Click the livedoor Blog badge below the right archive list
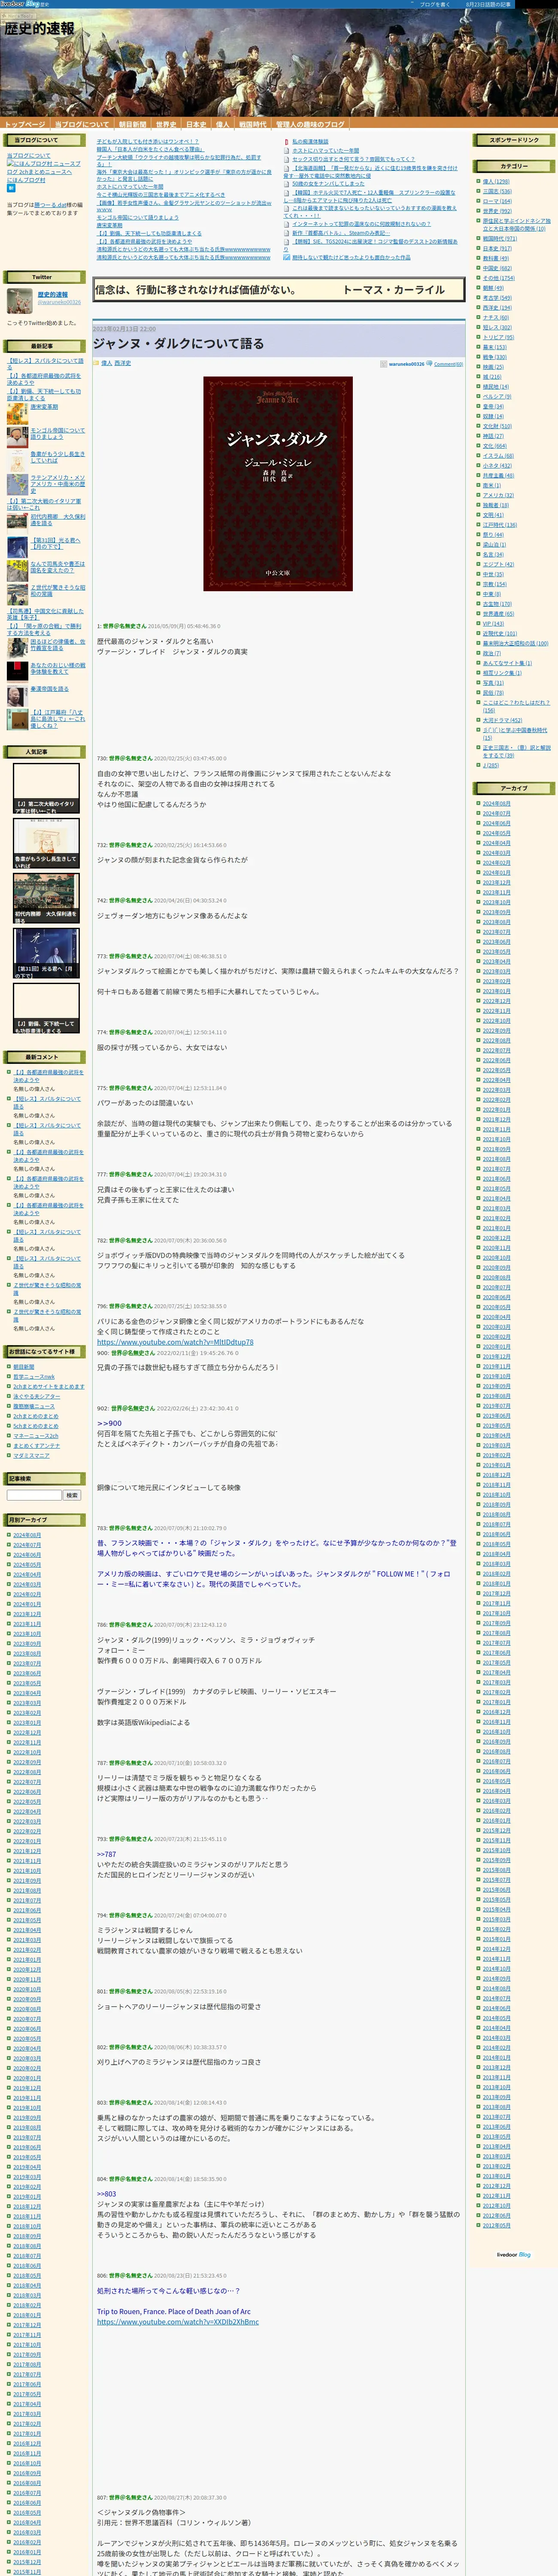558x2576 pixels. pos(513,2254)
